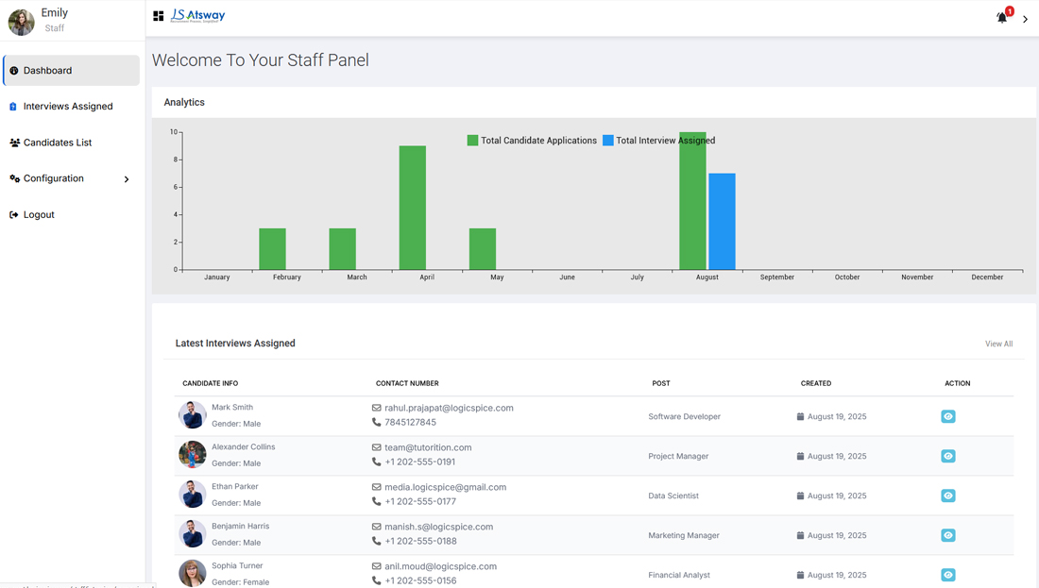The height and width of the screenshot is (588, 1039).
Task: Click the JS Atsway logo
Action: (x=198, y=16)
